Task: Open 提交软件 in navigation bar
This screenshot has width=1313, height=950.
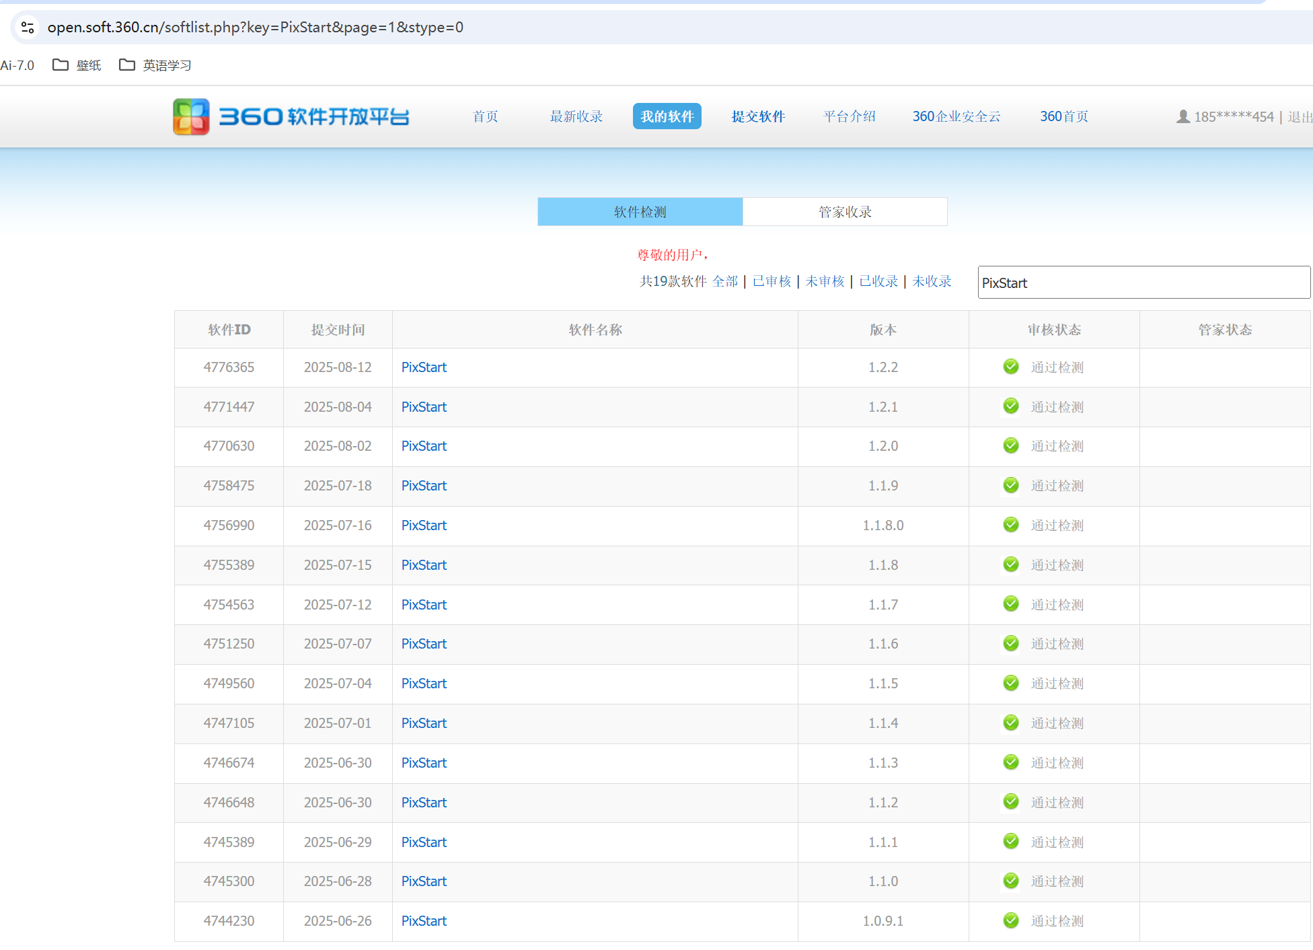Action: pos(758,116)
